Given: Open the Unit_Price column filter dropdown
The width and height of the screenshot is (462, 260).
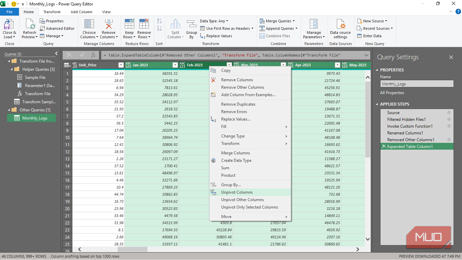Looking at the screenshot, I should pyautogui.click(x=121, y=65).
